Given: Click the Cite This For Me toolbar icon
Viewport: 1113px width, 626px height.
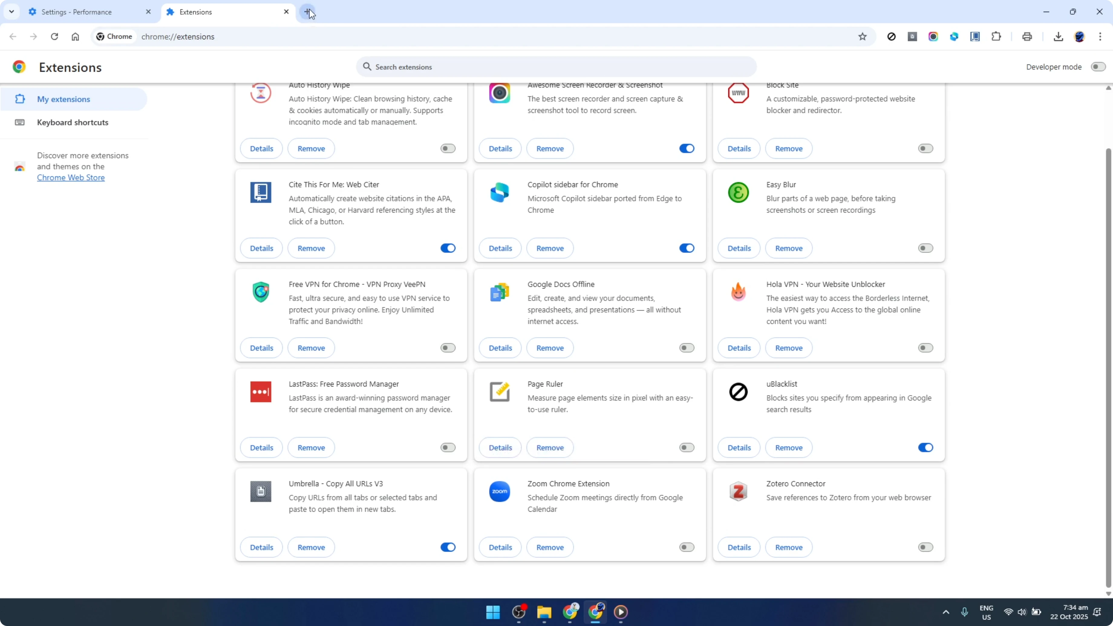Looking at the screenshot, I should pos(975,37).
